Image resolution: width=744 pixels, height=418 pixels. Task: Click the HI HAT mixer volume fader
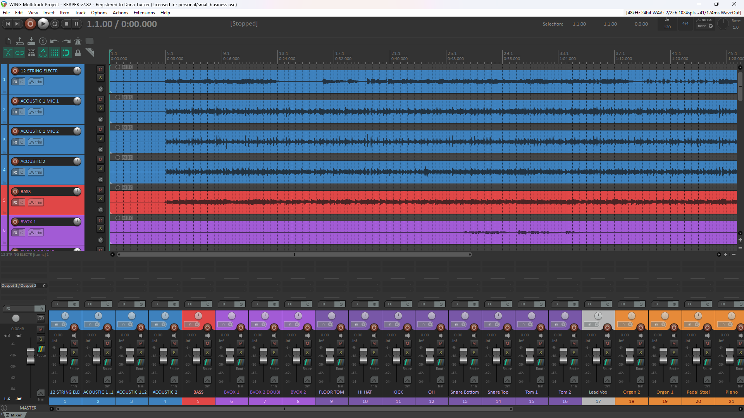(363, 355)
